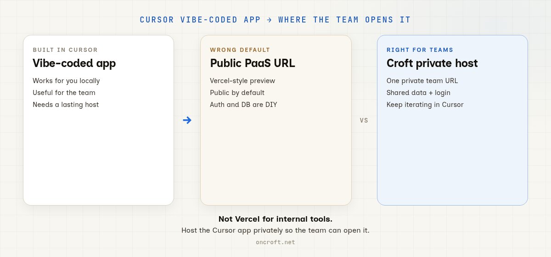Select the 'Vibe-coded app' heading
Screen dimensions: 551x257
pos(74,63)
